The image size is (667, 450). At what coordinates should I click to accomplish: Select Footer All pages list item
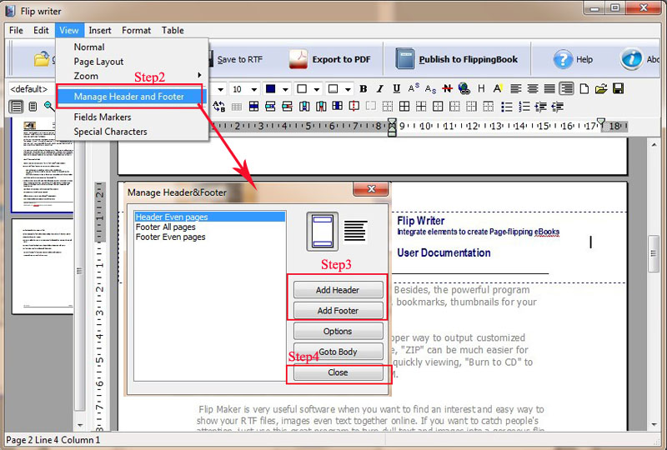tap(210, 227)
